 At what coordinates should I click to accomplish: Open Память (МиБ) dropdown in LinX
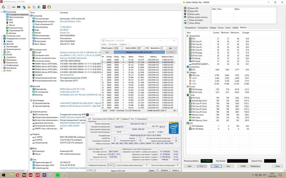(x=144, y=48)
